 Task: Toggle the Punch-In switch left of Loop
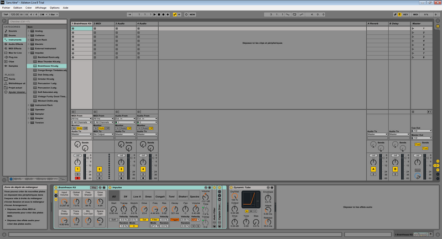(x=288, y=14)
